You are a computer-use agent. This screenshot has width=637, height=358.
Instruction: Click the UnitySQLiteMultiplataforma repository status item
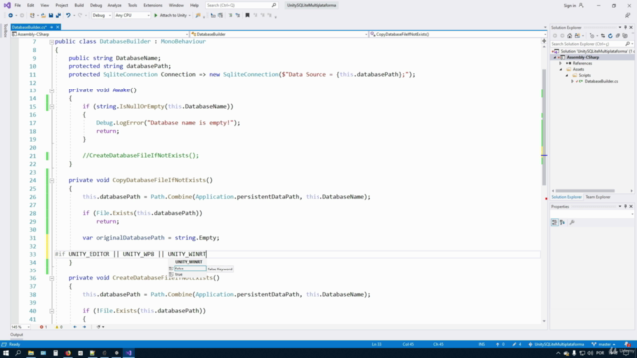[x=556, y=345]
